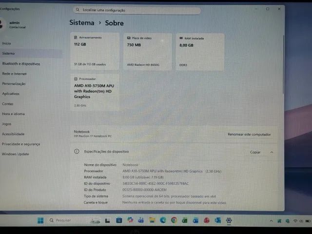
Task: Open Jogos settings
Action: click(6, 124)
